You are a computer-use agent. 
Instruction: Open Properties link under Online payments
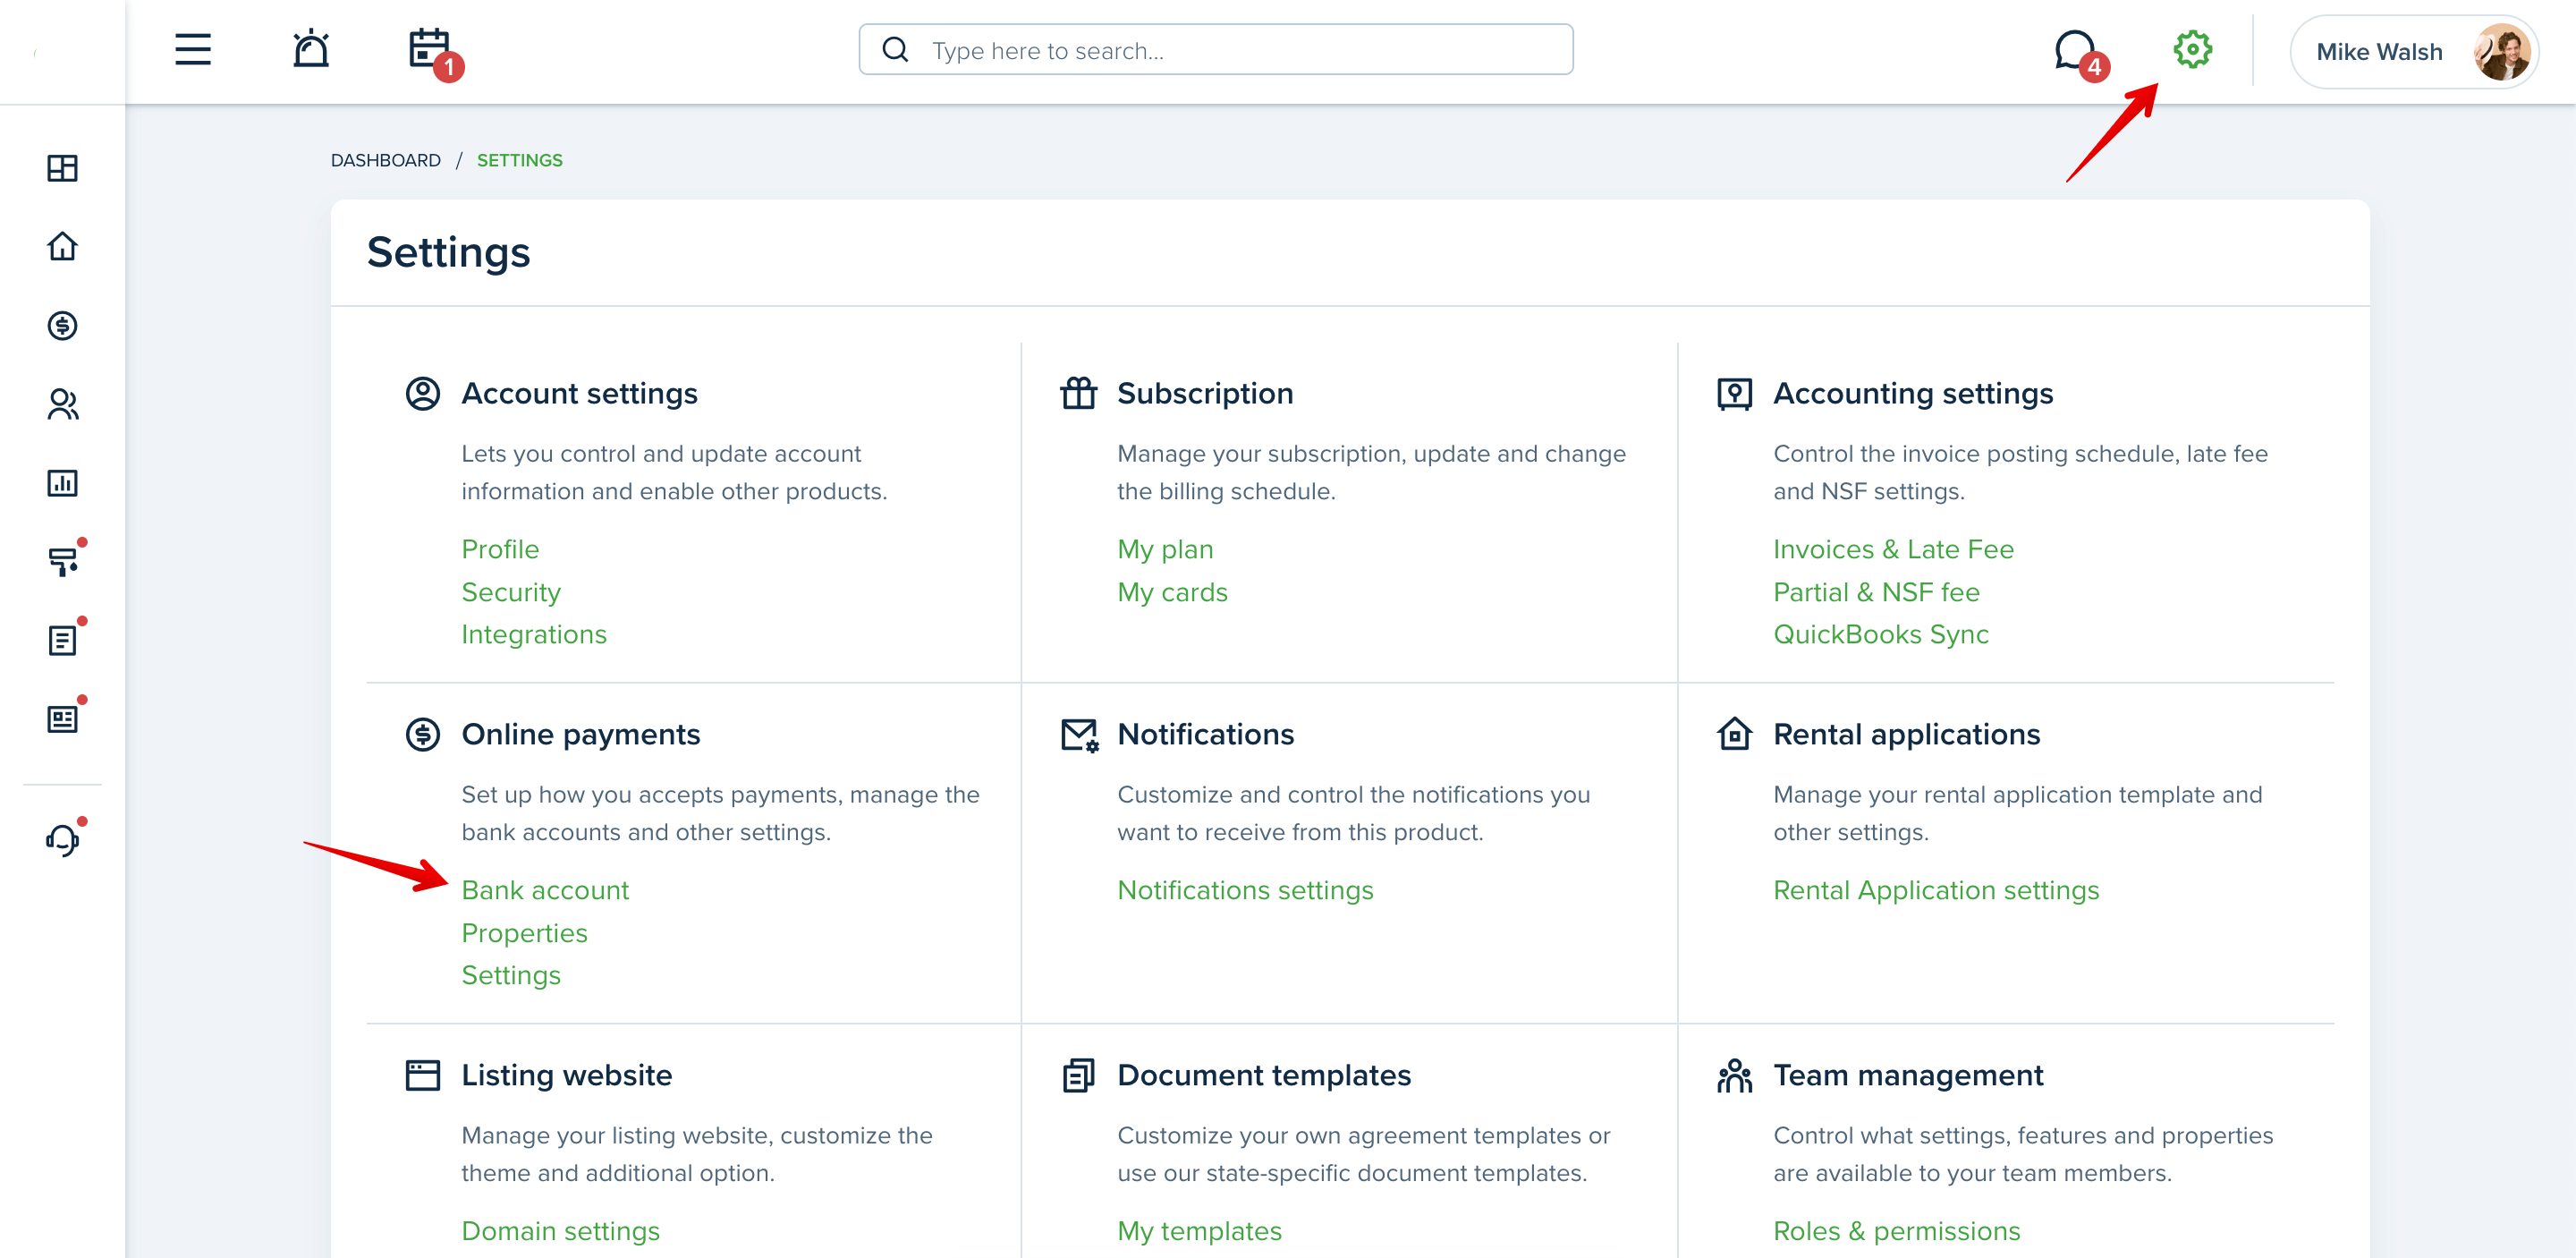point(524,933)
